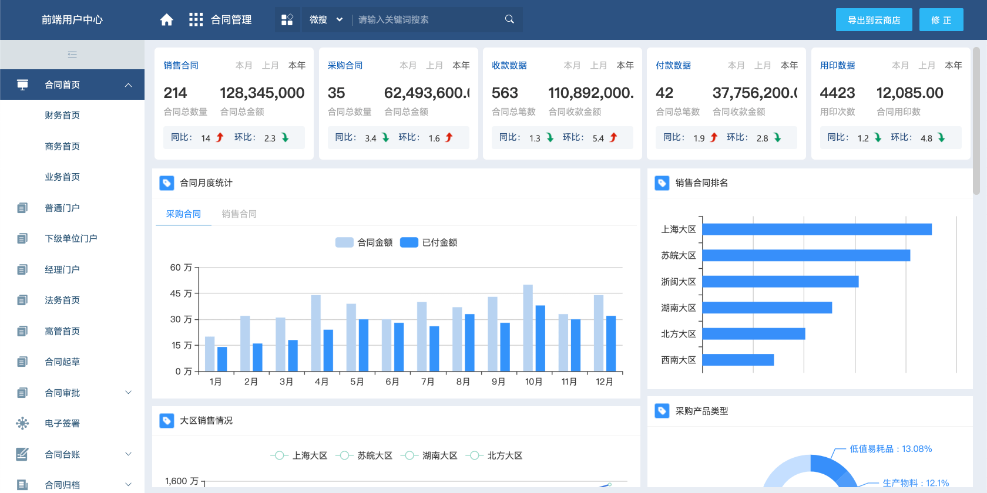Go to the home icon in top bar
Image resolution: width=987 pixels, height=493 pixels.
pyautogui.click(x=167, y=20)
